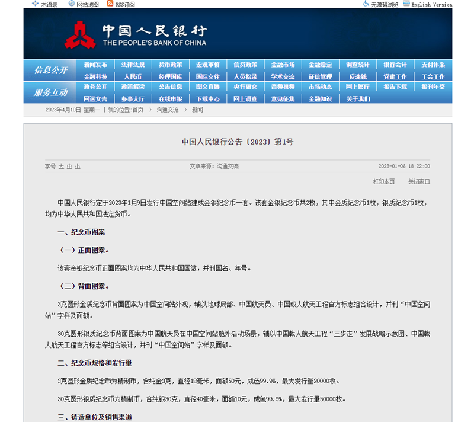474x422 pixels.
Task: Click the text 文章来源：沟通交流
Action: coord(214,167)
